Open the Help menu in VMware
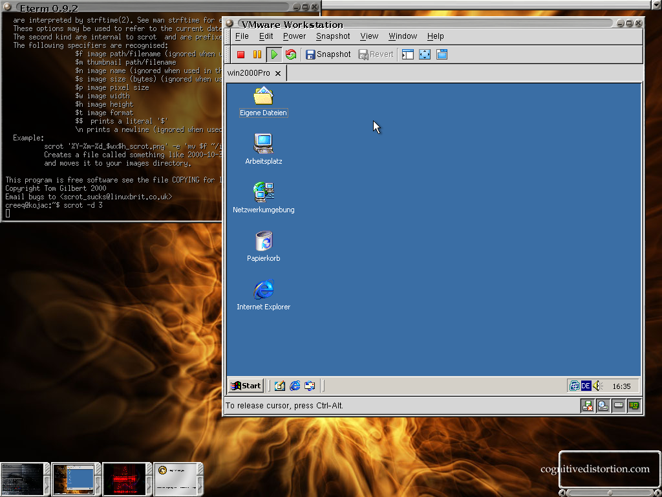 [435, 36]
